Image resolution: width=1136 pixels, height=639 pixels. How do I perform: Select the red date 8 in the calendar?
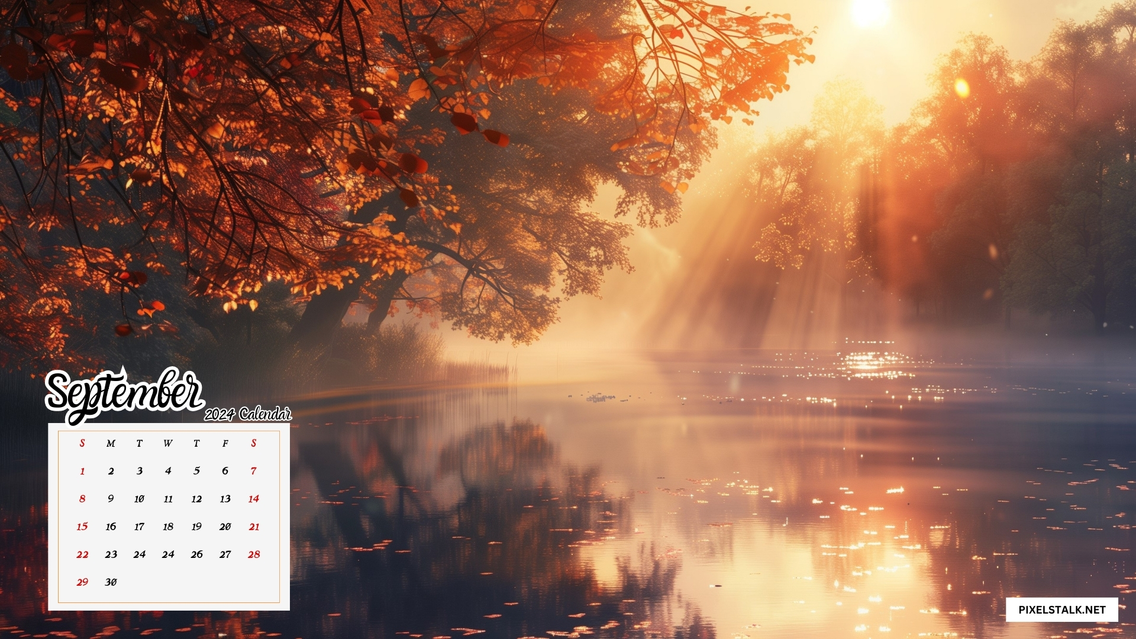(x=82, y=499)
